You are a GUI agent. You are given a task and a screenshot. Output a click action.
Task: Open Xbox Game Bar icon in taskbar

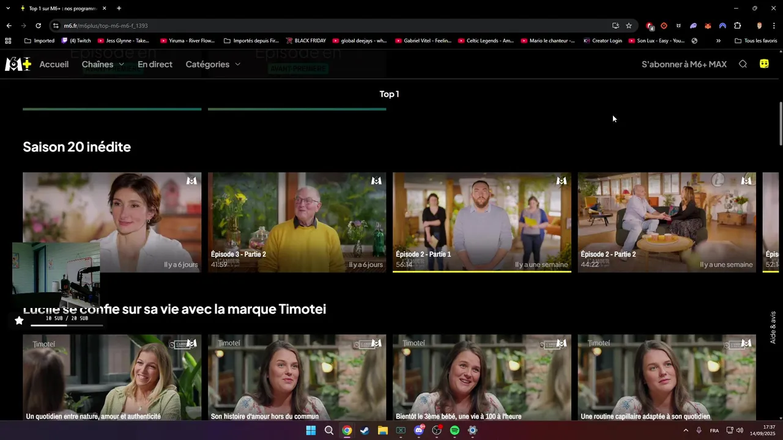coord(401,430)
